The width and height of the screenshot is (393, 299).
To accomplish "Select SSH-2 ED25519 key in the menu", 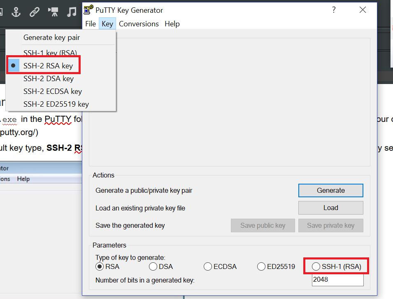I will [x=56, y=104].
